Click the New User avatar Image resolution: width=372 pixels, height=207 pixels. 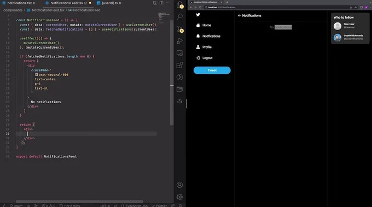pyautogui.click(x=338, y=26)
